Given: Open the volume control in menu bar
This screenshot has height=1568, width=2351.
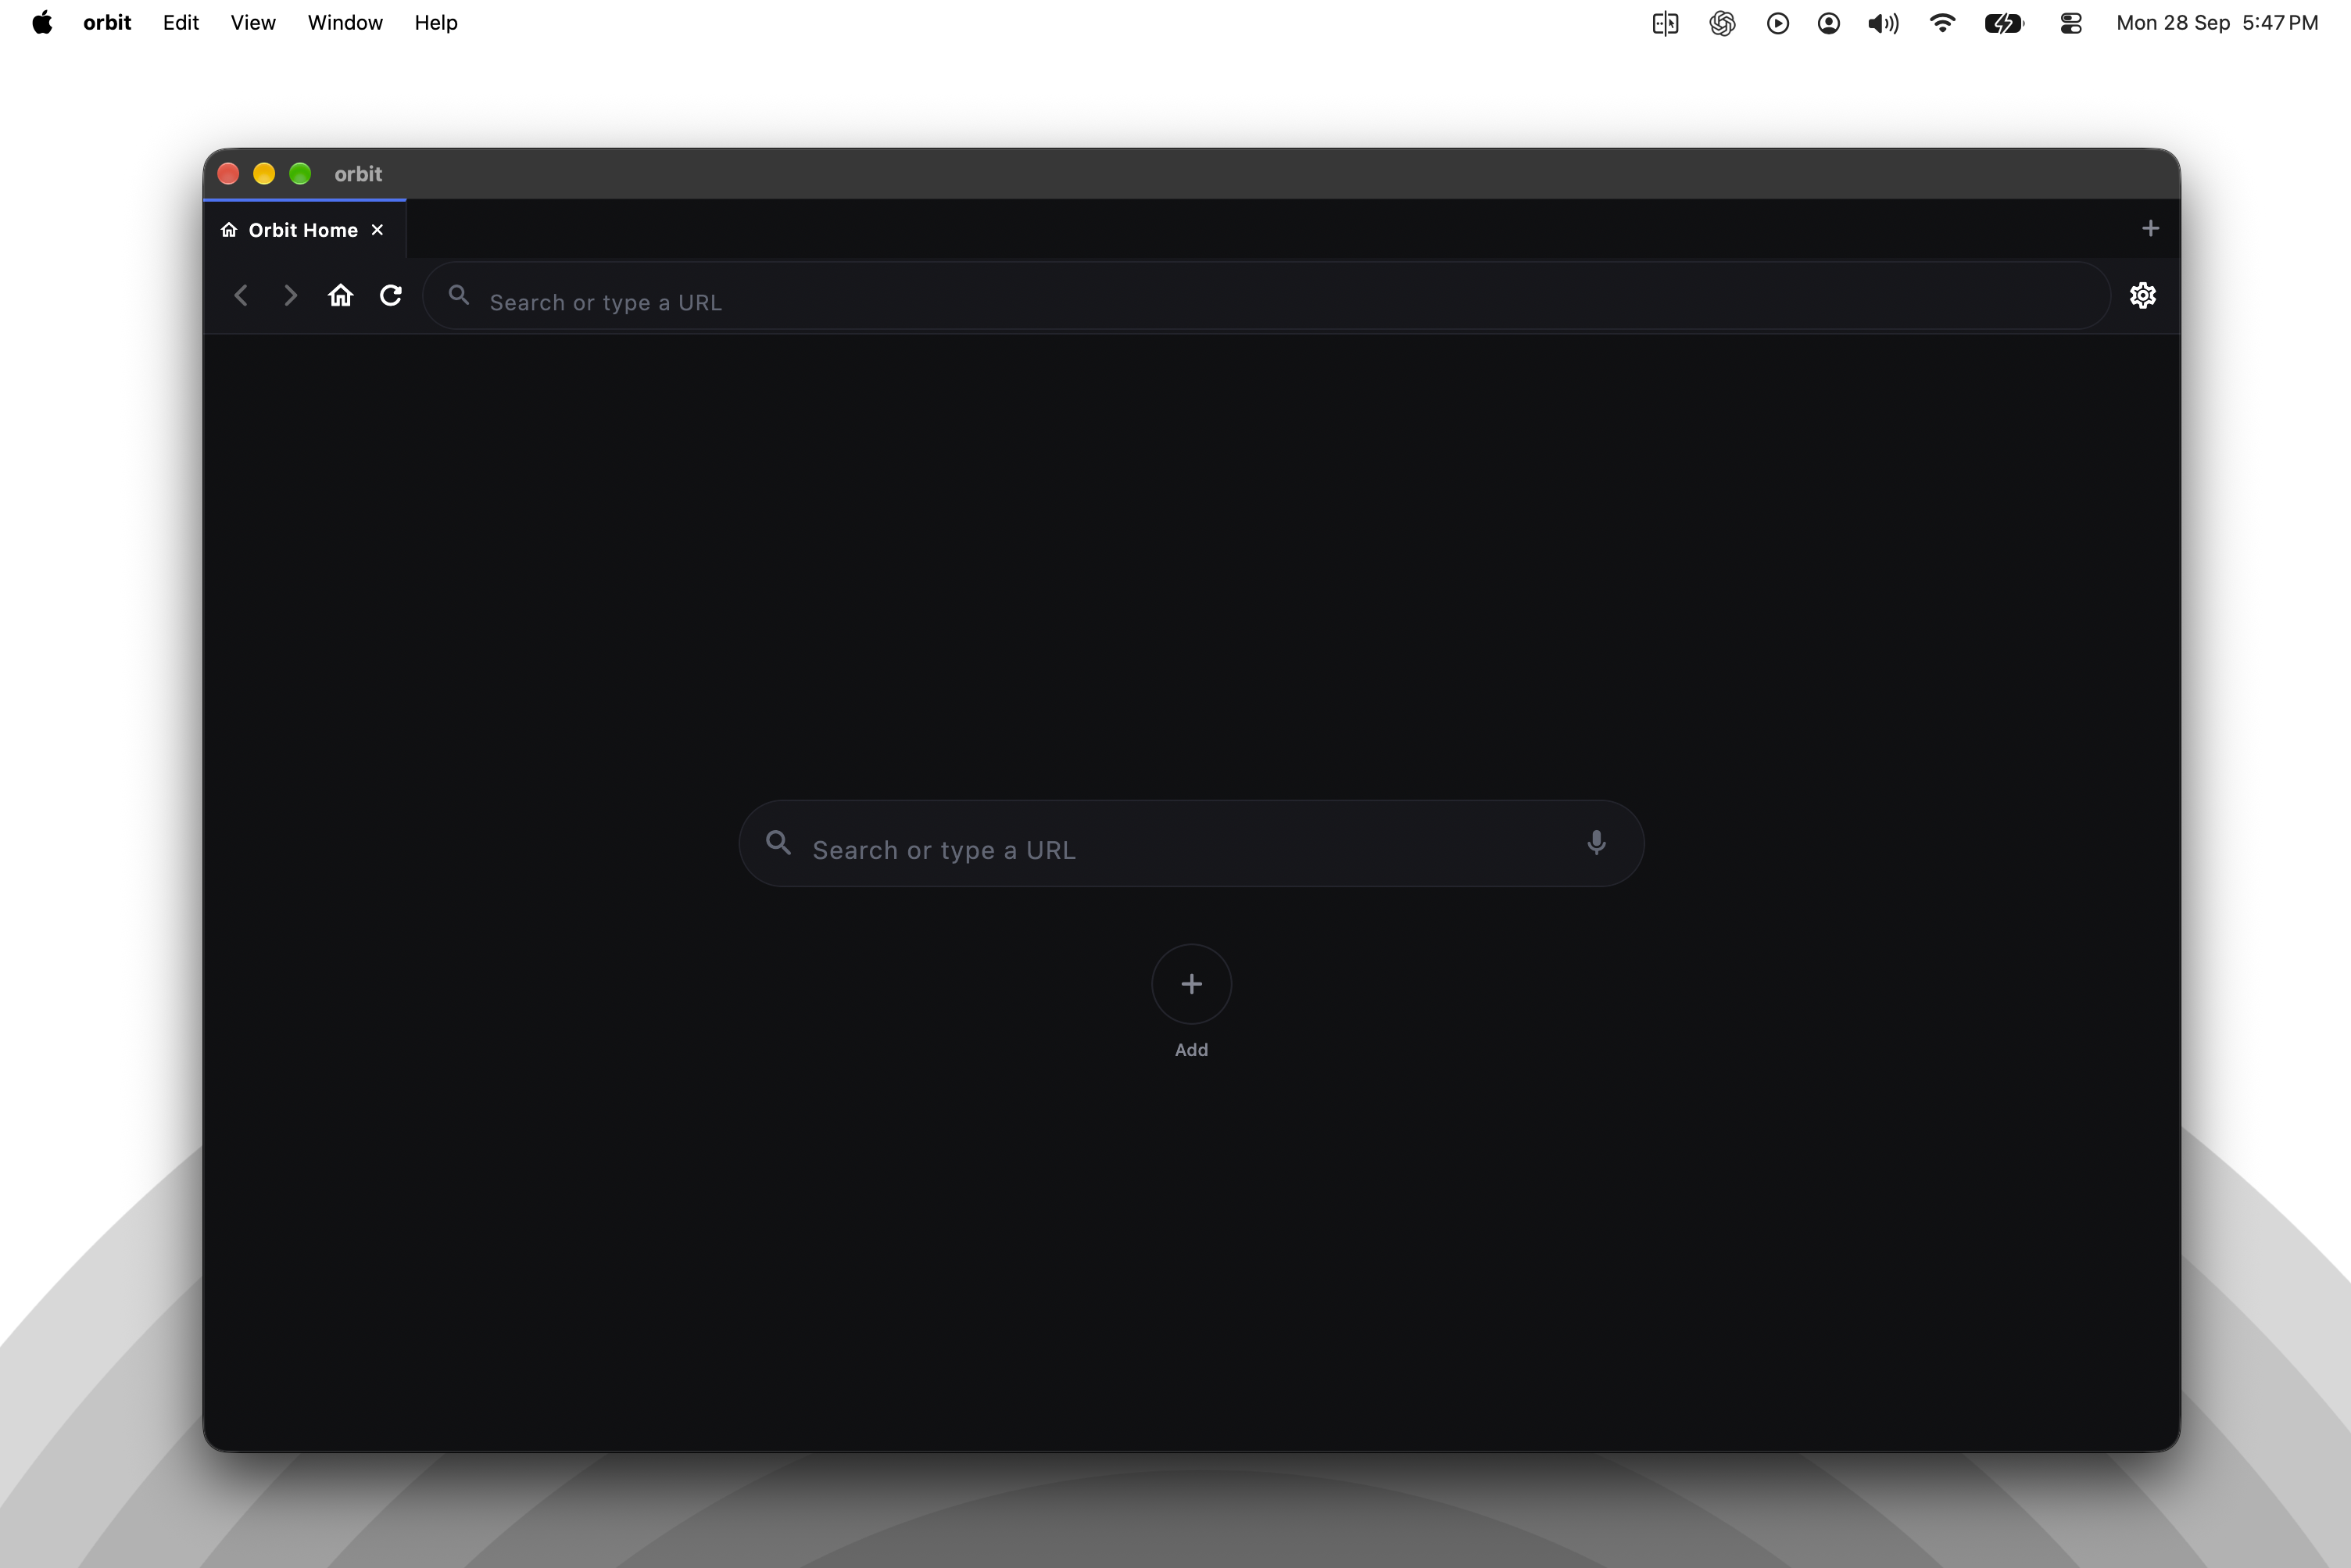Looking at the screenshot, I should (1883, 23).
